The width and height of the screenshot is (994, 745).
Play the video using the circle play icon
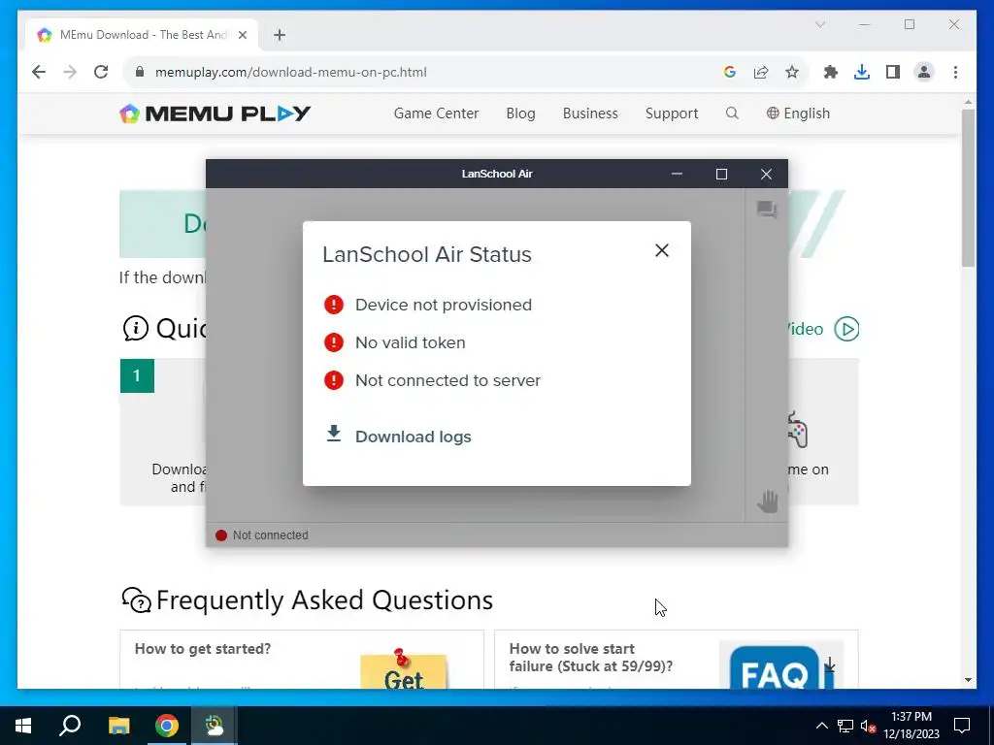(x=846, y=329)
